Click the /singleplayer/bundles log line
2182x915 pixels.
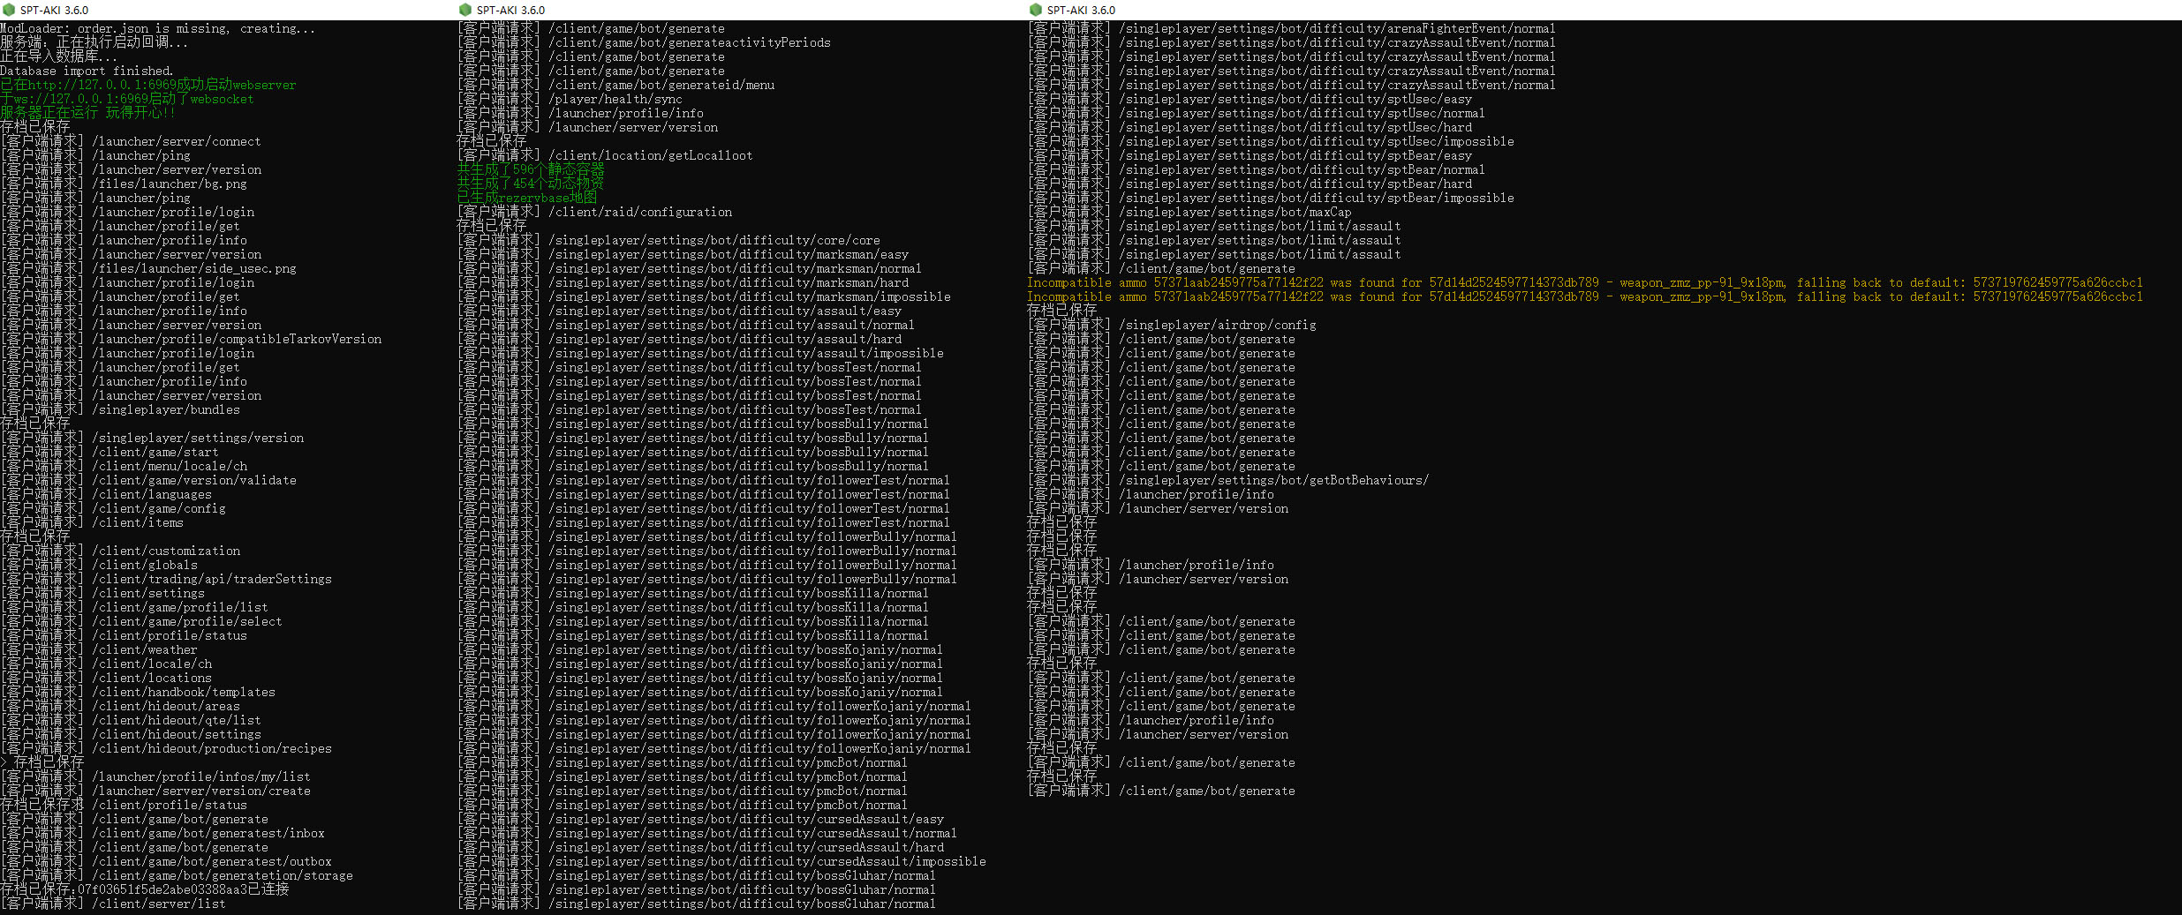(x=166, y=409)
